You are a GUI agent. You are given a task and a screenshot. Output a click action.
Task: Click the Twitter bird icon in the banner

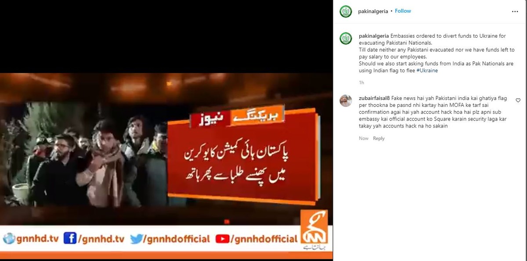click(137, 239)
